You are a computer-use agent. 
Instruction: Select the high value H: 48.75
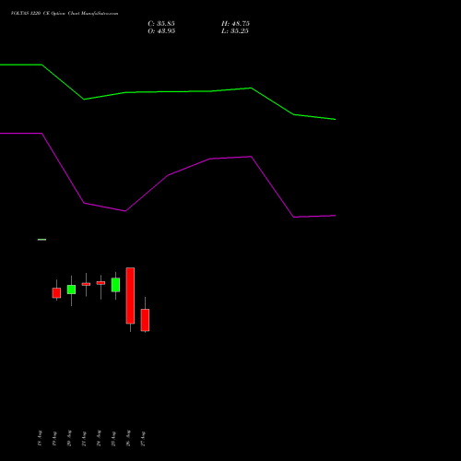pyautogui.click(x=235, y=24)
